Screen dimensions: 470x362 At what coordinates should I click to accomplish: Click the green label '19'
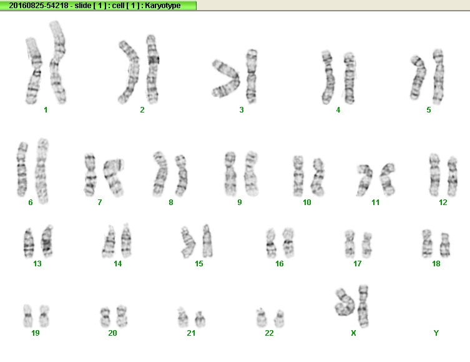(x=36, y=333)
